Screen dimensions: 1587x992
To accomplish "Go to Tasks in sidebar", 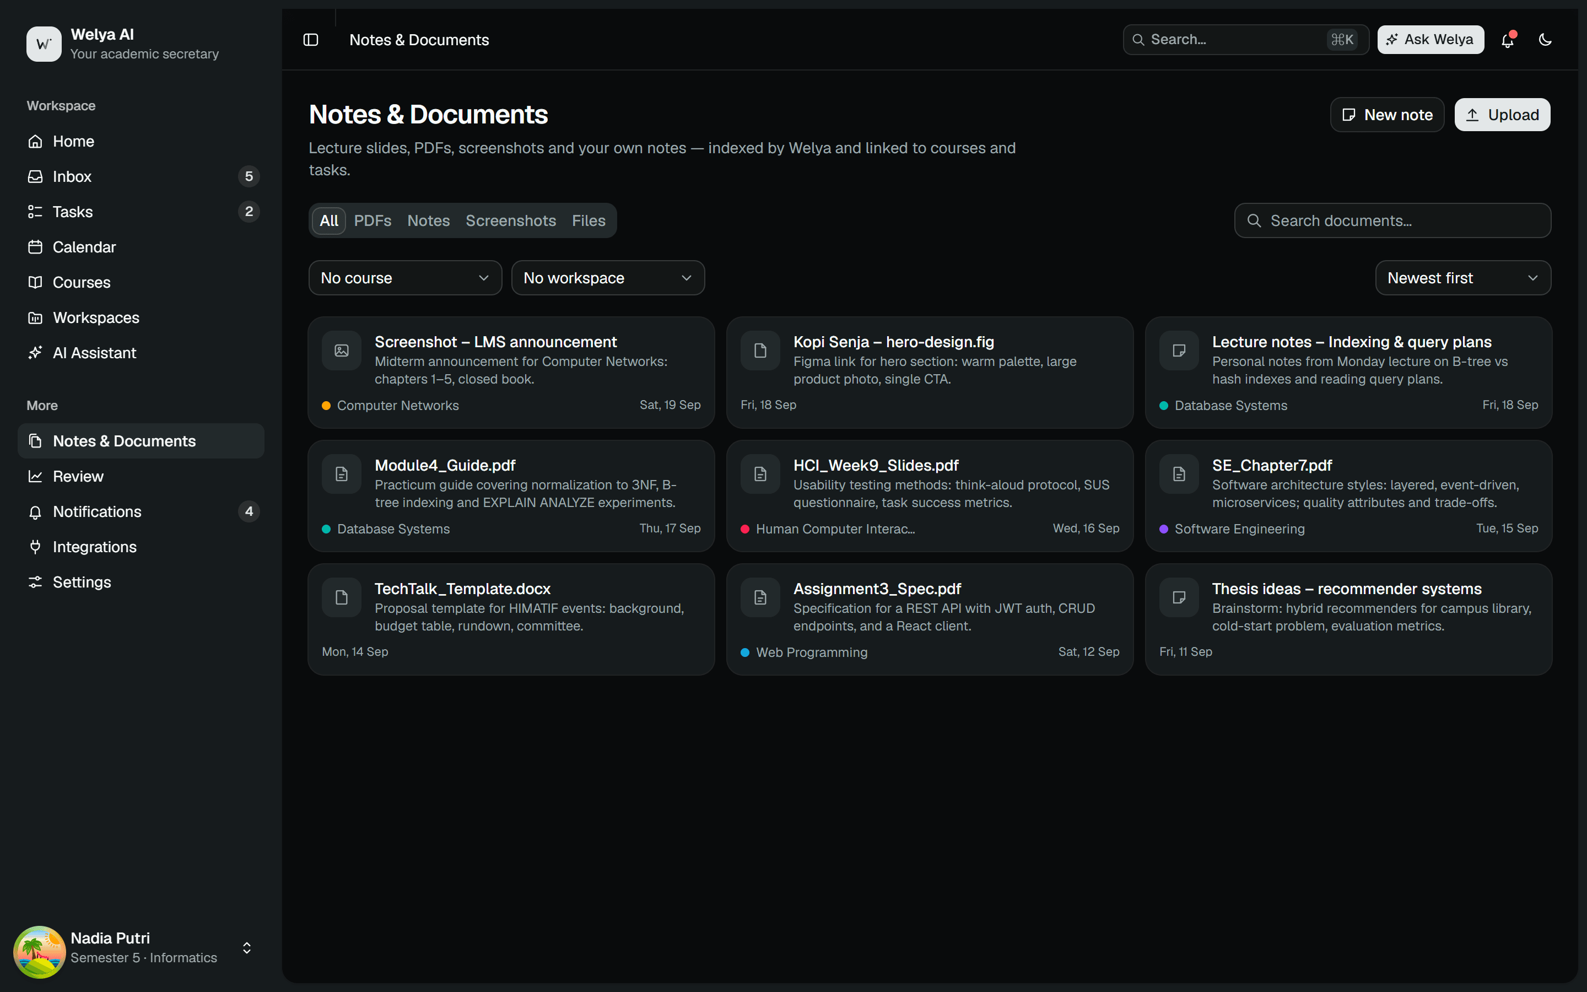I will click(141, 212).
